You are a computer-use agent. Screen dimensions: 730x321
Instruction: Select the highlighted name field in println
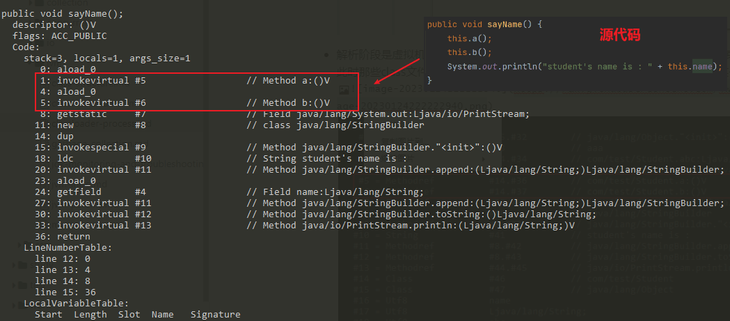(701, 67)
